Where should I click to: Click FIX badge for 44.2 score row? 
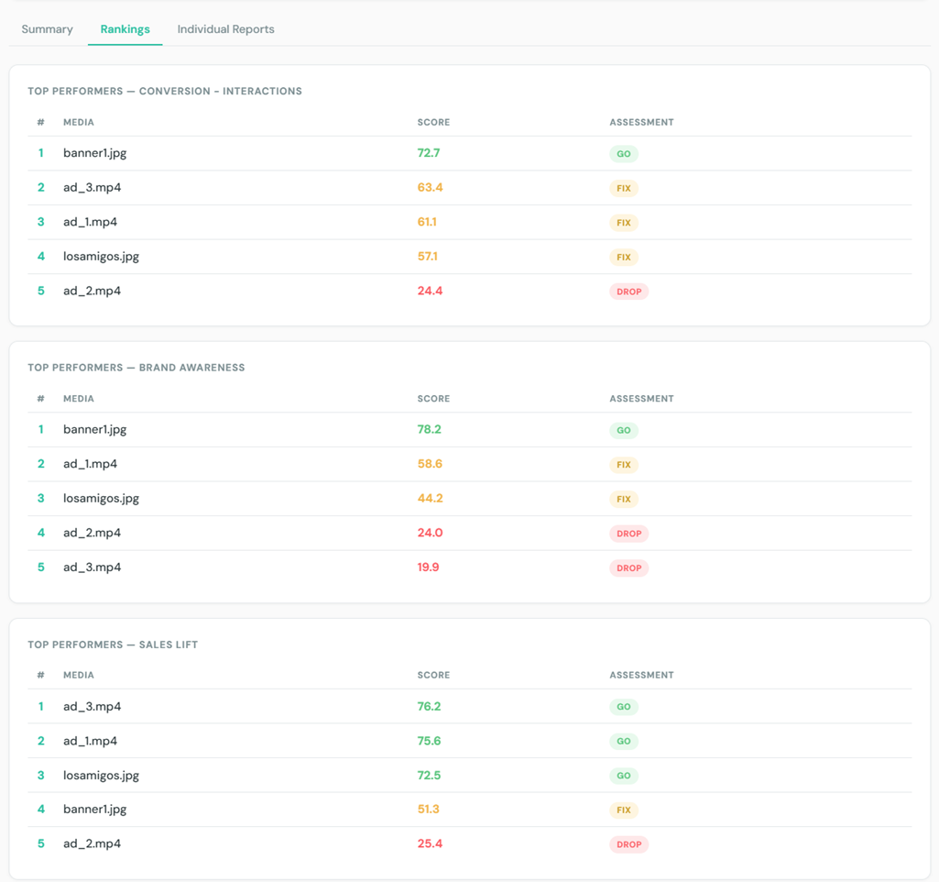point(624,499)
